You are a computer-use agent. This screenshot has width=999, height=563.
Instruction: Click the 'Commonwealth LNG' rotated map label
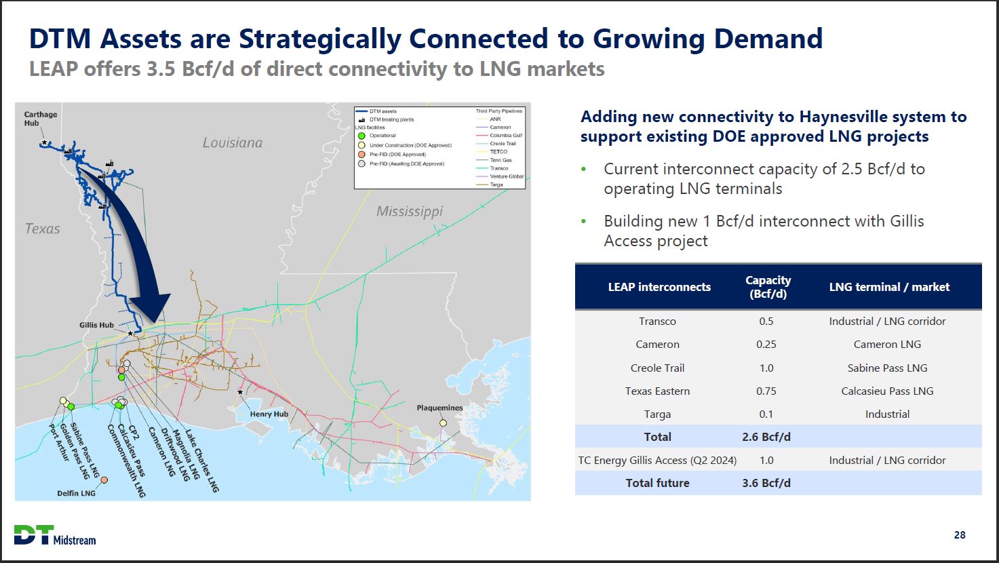click(127, 461)
